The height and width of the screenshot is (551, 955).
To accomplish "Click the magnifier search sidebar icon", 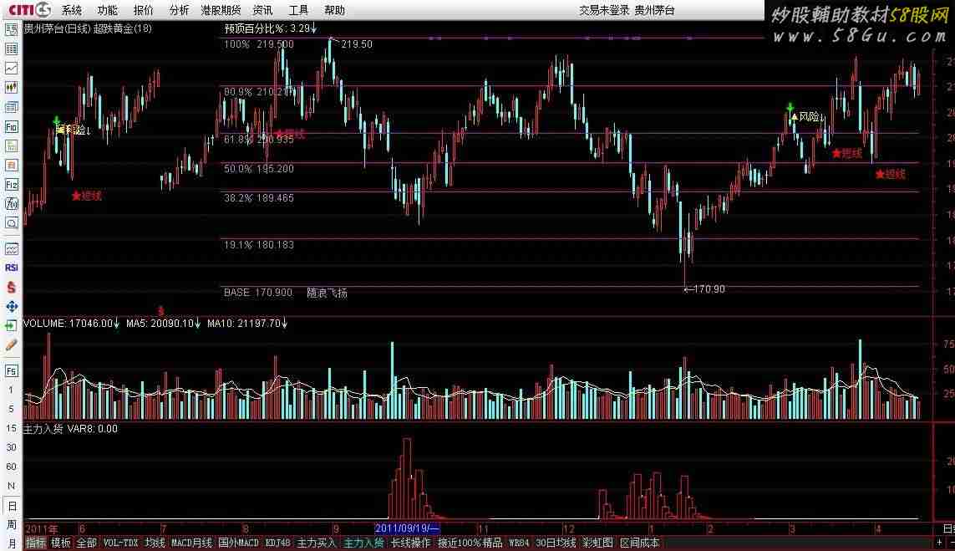I will (12, 223).
